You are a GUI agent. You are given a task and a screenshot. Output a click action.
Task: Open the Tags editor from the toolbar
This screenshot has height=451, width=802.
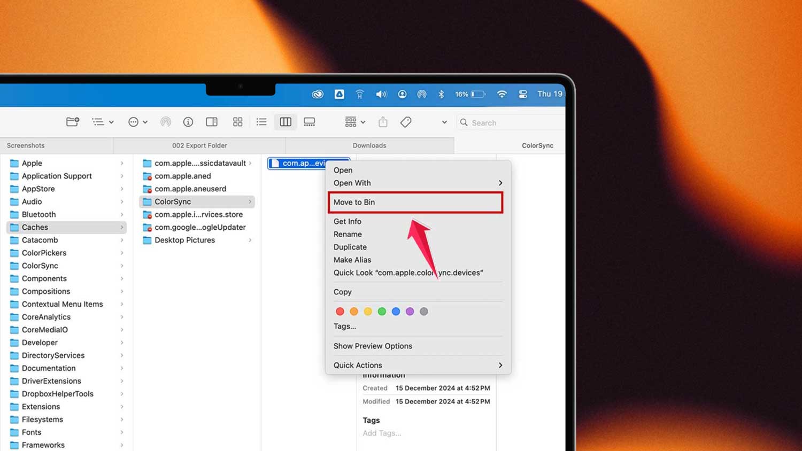point(405,122)
